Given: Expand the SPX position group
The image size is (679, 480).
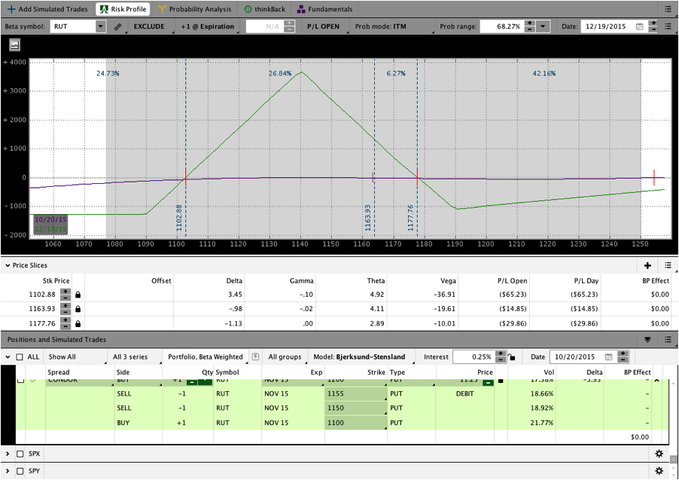Looking at the screenshot, I should tap(8, 454).
